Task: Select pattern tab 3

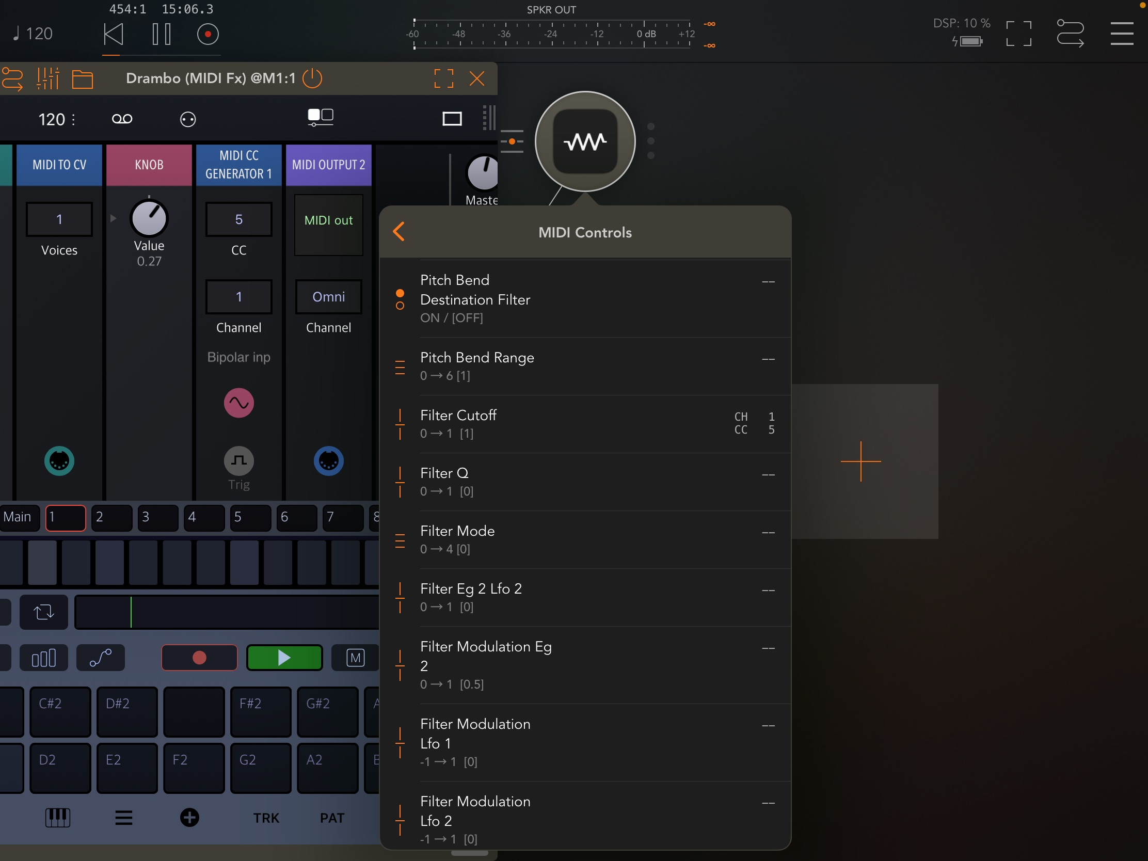Action: coord(158,517)
